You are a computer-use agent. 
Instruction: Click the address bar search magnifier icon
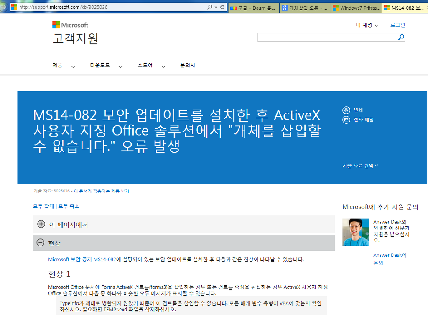pyautogui.click(x=210, y=8)
